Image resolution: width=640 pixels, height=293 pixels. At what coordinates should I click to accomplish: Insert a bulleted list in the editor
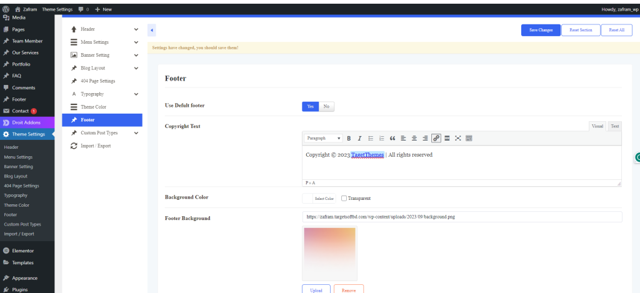(x=371, y=138)
